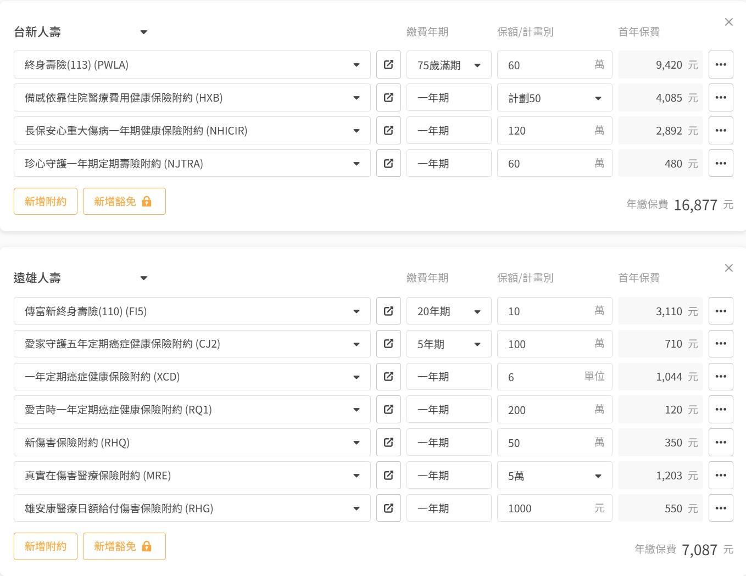Open external link for 終身壽險(113) (PWLA)

(388, 65)
